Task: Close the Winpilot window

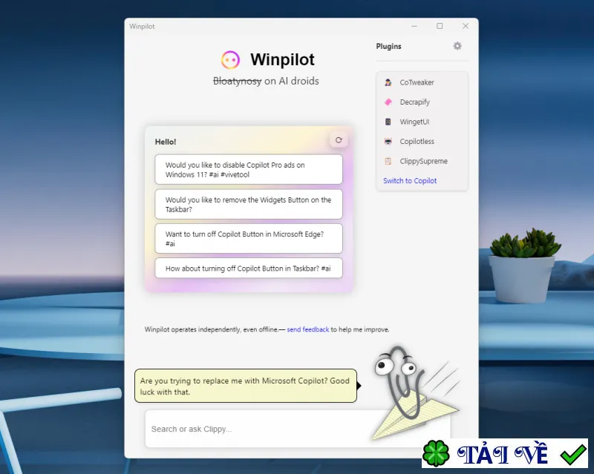Action: 466,26
